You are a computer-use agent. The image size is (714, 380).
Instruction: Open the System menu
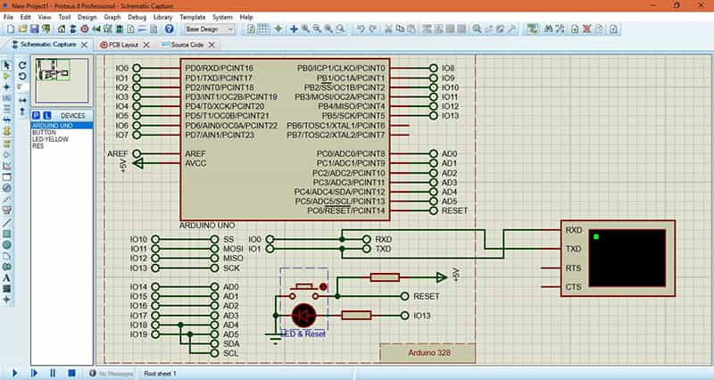coord(222,17)
